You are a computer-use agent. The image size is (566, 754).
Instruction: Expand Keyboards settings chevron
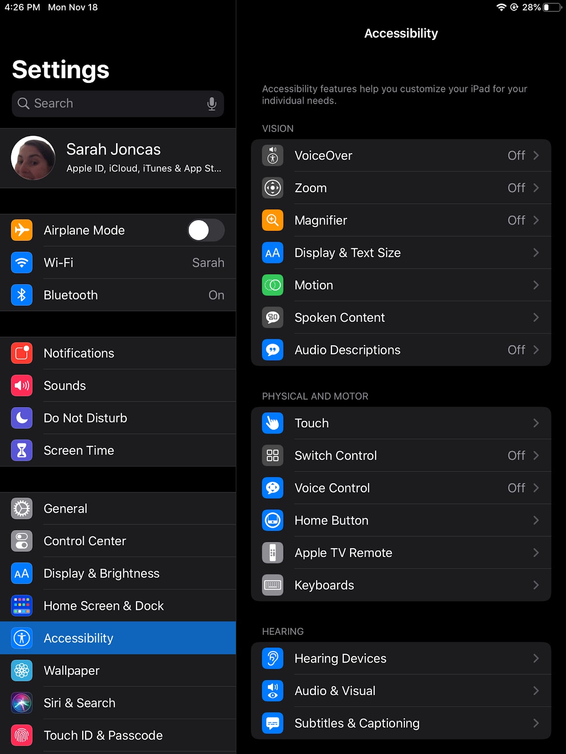(x=536, y=585)
